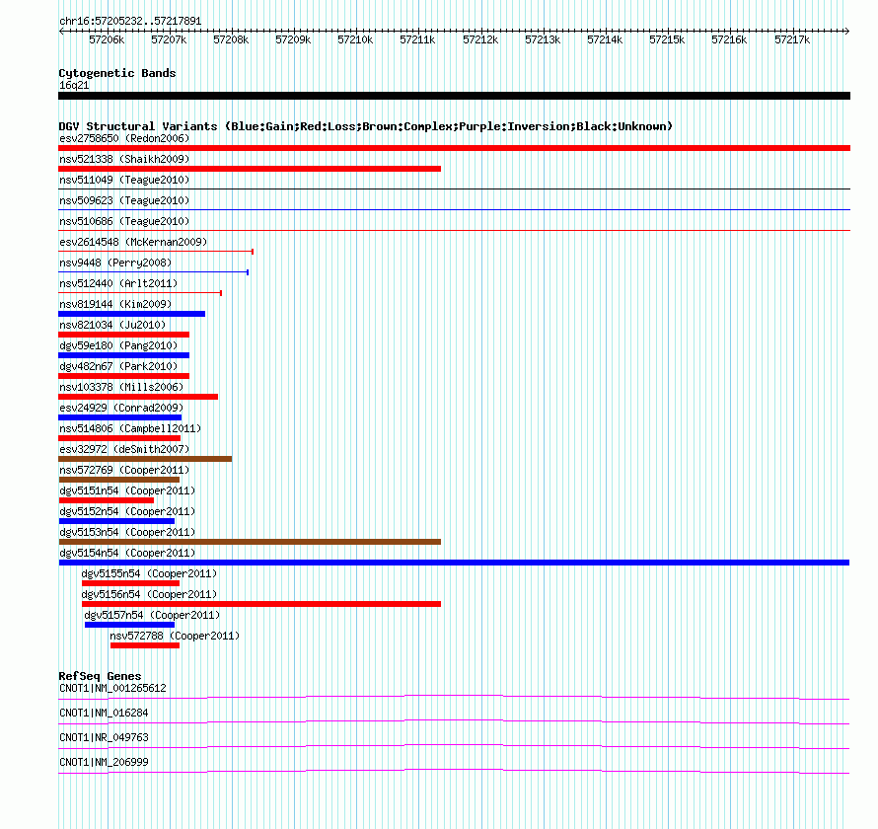Open dgv5154n54 (Cooper2011) variant label

tap(127, 553)
